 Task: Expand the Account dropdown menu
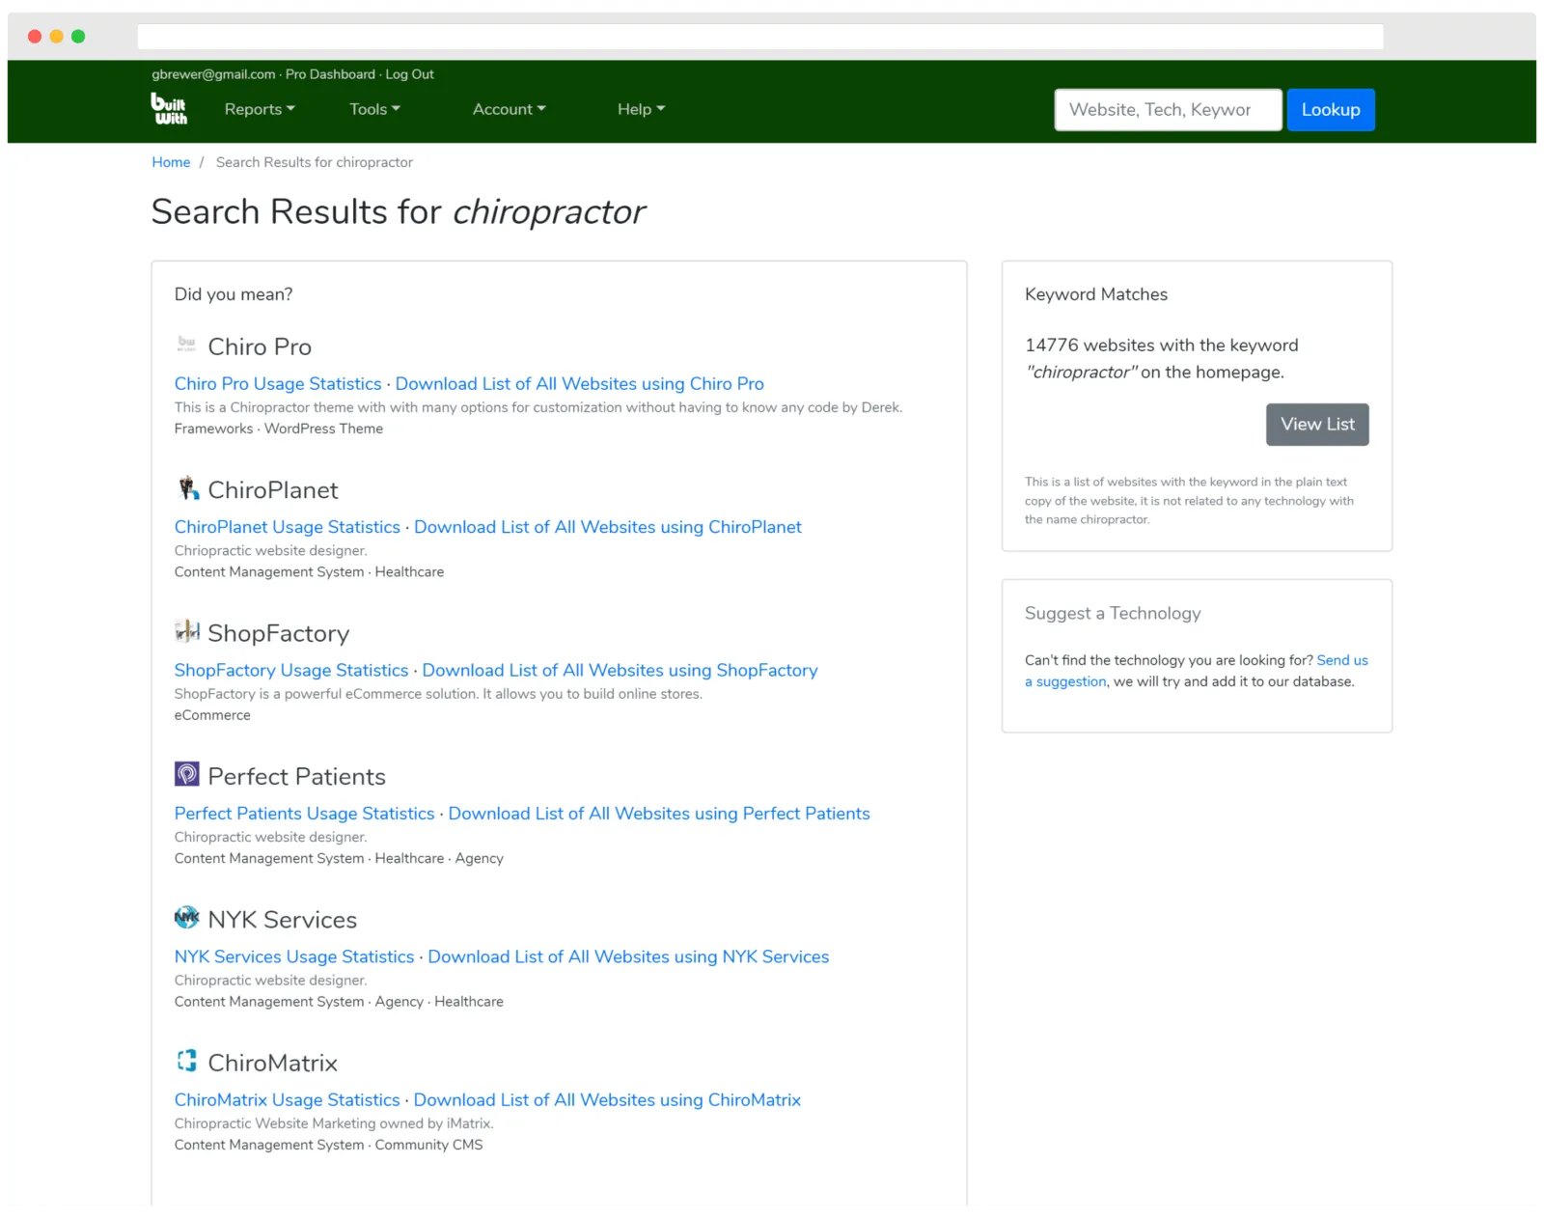pos(509,109)
